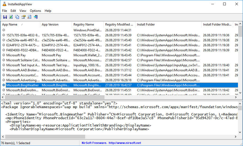The image size is (243, 146).
Task: Click the Copy Selected Items toolbar icon
Action: pos(17,17)
